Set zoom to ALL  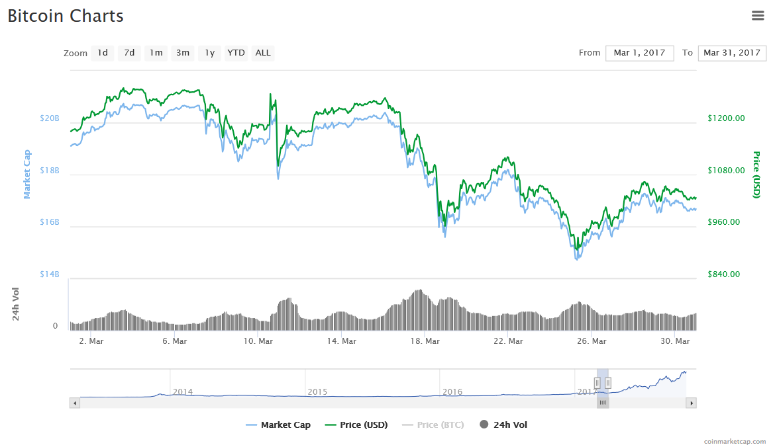click(x=263, y=53)
